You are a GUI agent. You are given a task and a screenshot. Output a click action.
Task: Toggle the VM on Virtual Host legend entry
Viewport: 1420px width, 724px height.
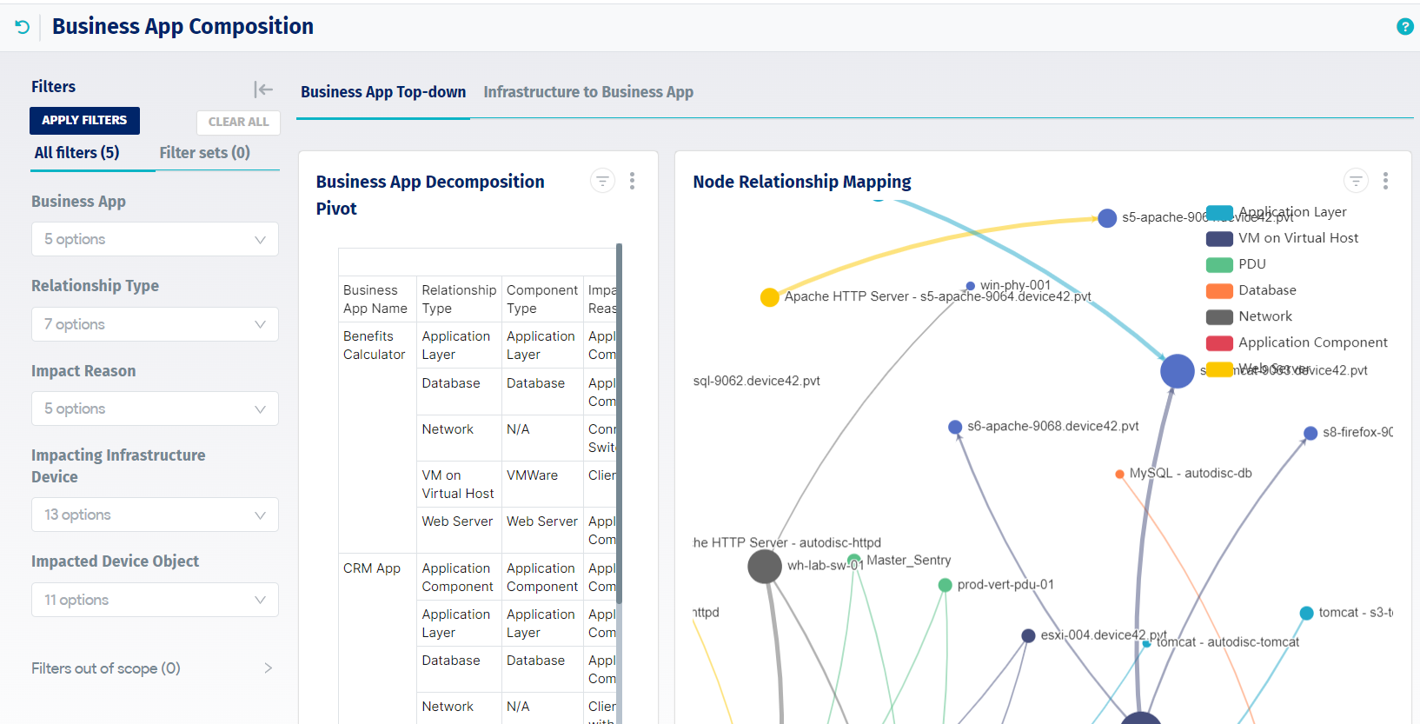1282,238
